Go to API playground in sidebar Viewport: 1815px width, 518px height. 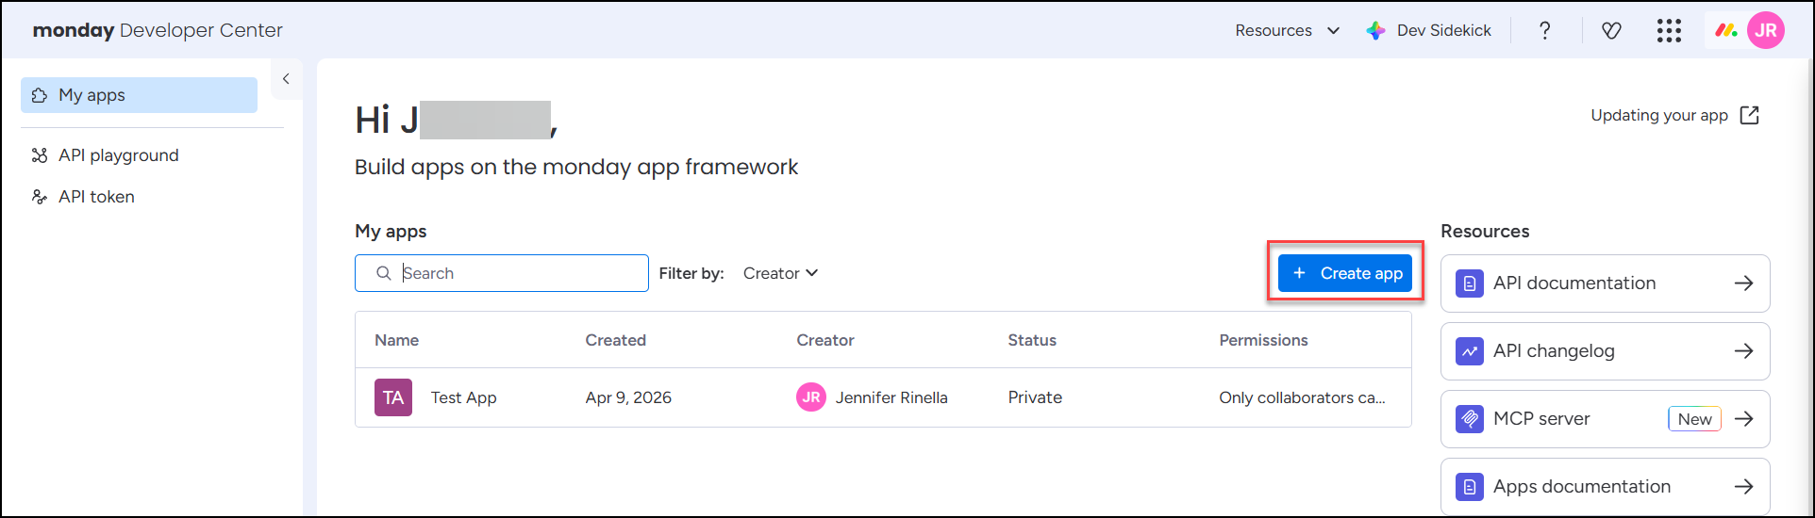click(118, 155)
